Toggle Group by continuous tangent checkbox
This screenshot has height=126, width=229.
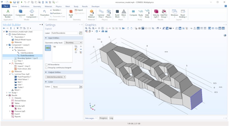(46, 68)
